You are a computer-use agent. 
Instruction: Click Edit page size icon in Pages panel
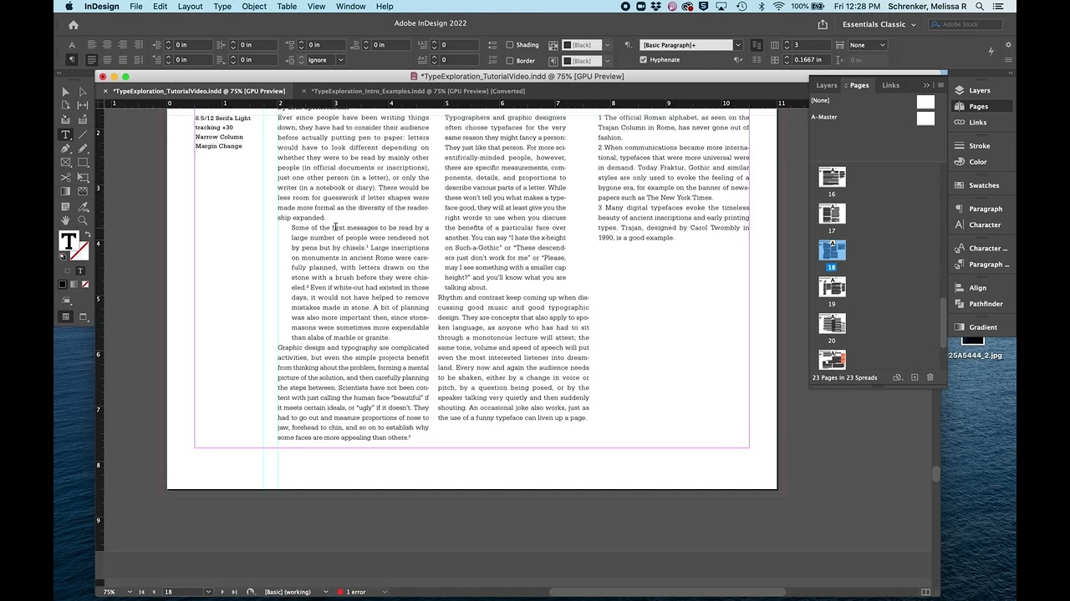(898, 377)
